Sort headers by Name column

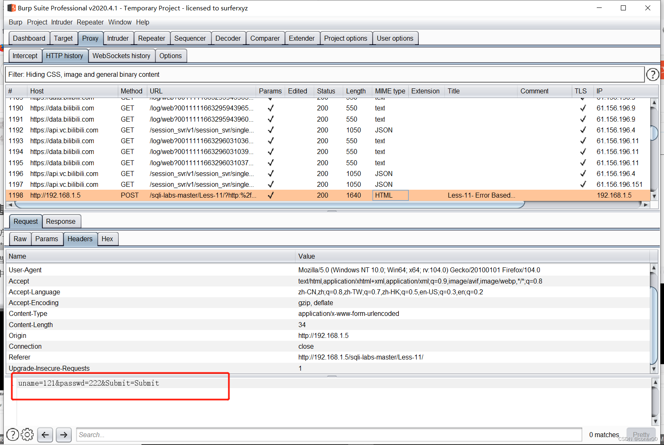click(x=151, y=256)
